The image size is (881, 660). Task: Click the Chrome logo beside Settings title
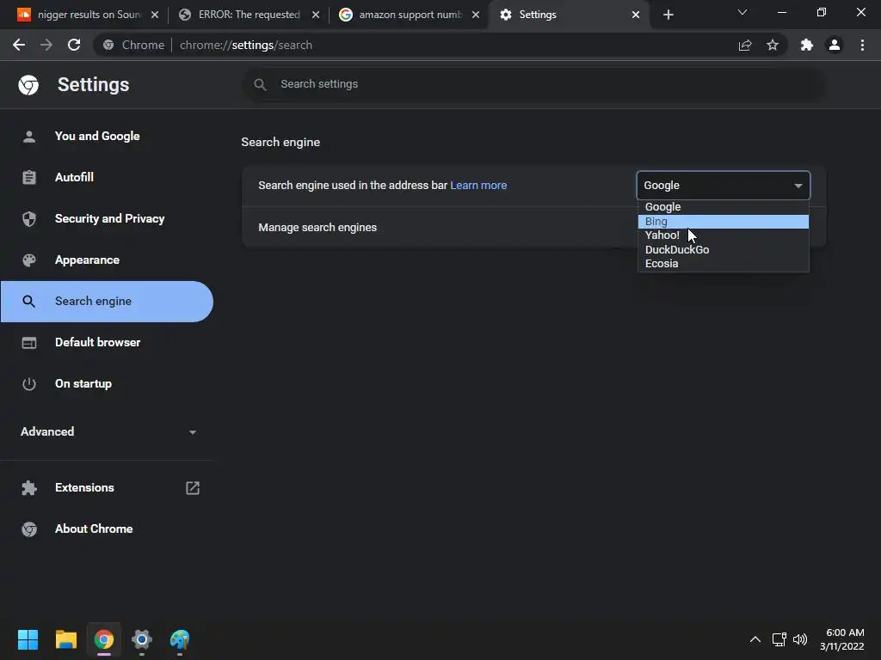pyautogui.click(x=28, y=85)
